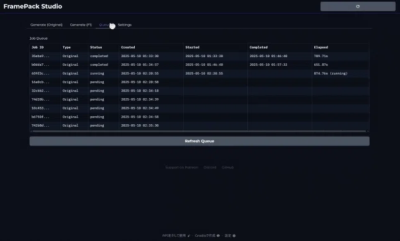Click the Completed column header

280,47
